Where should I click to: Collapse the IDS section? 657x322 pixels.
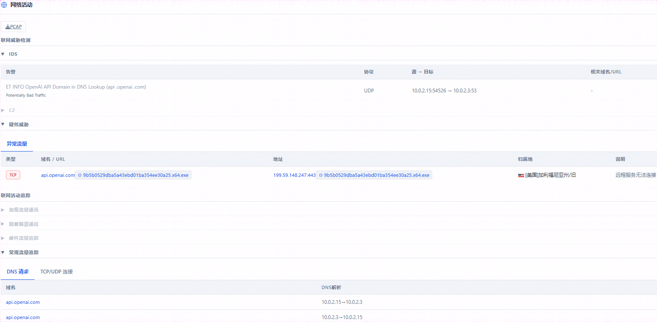point(3,54)
